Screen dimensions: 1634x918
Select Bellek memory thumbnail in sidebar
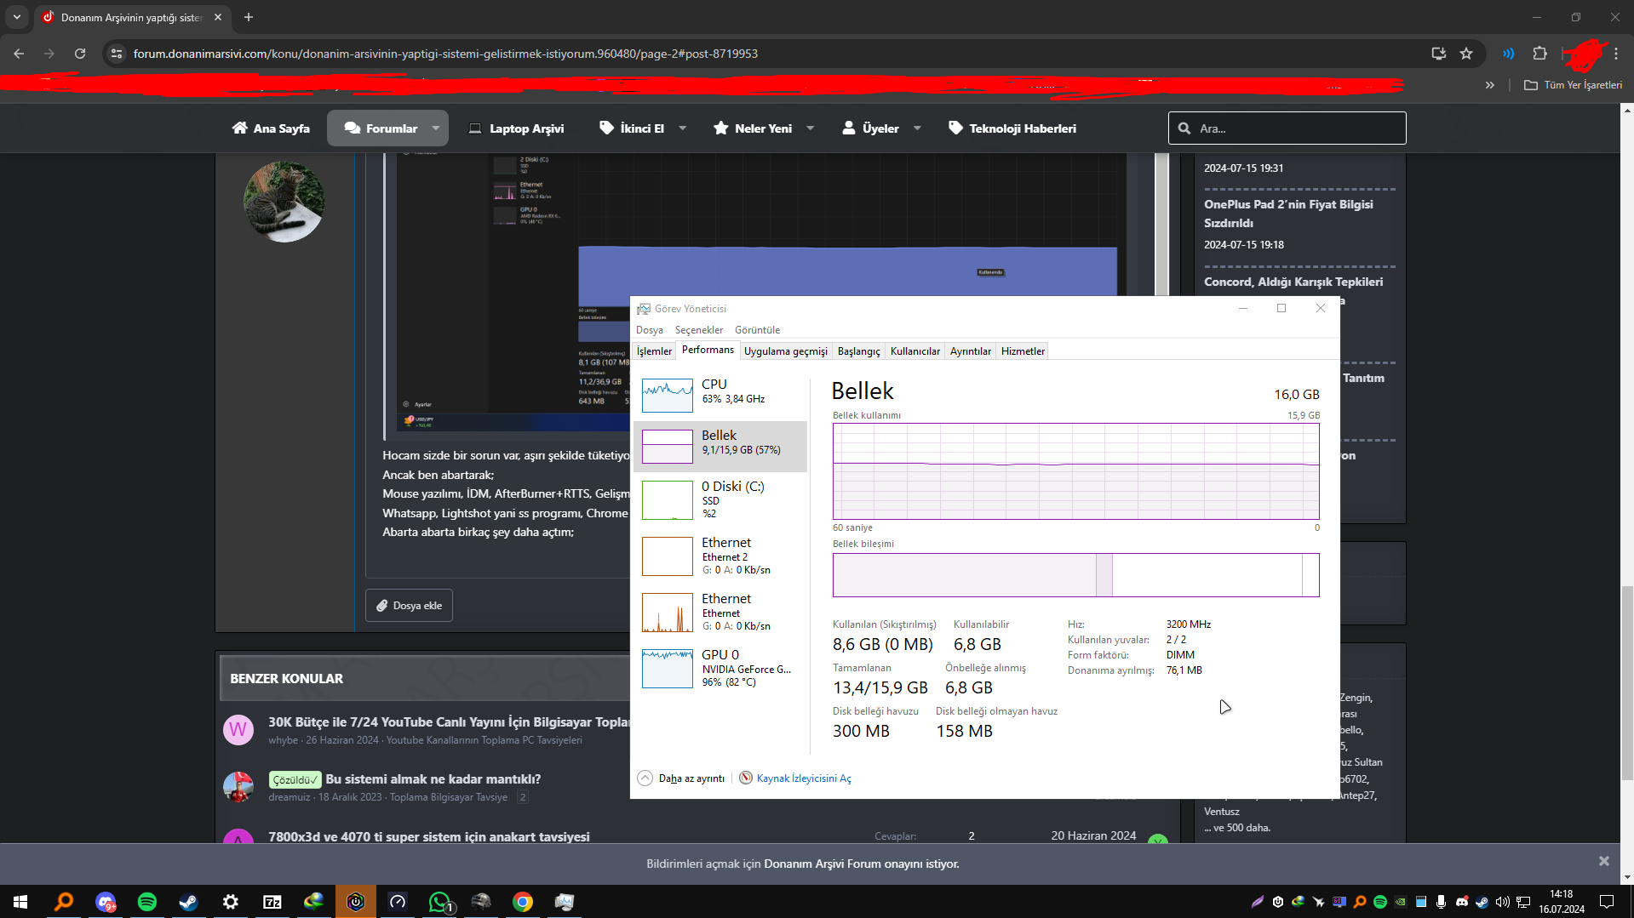[667, 447]
